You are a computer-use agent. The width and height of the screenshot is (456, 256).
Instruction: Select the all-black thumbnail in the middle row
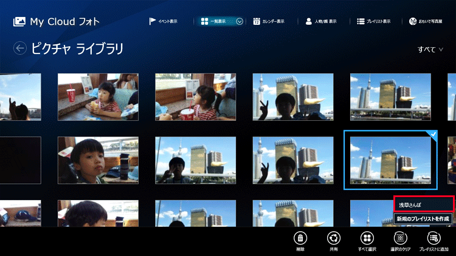20,160
